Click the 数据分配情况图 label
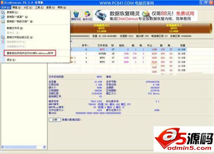The height and width of the screenshot is (154, 214). pos(71,120)
